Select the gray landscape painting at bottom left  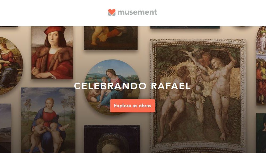(5, 128)
